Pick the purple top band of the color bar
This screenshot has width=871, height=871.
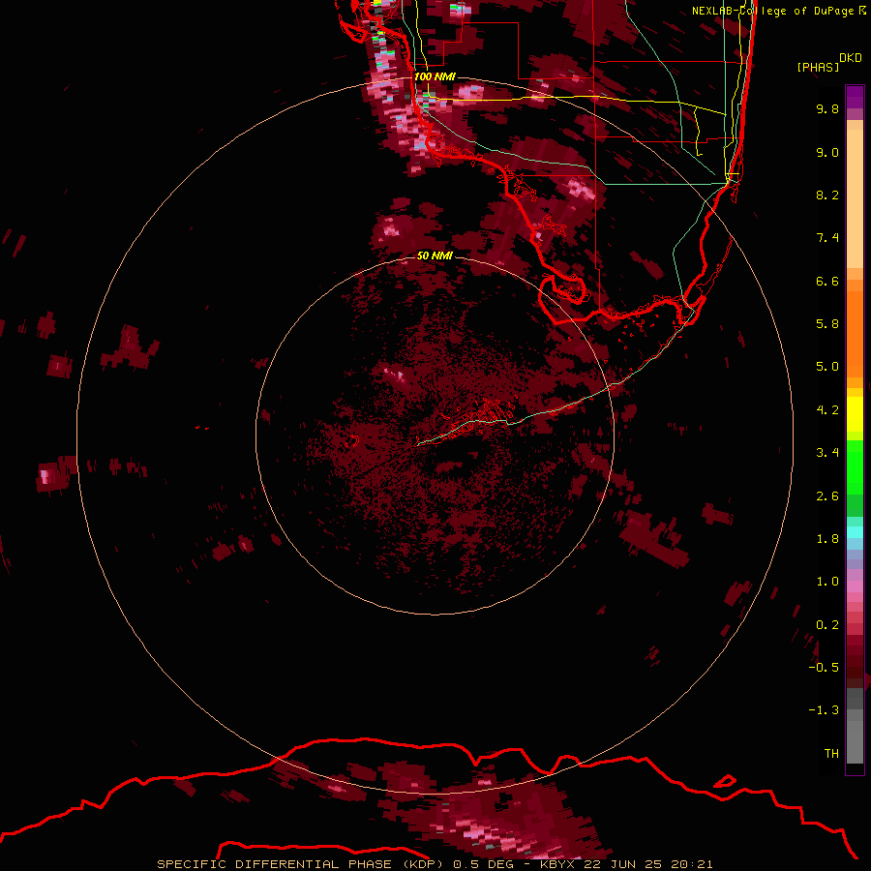855,97
